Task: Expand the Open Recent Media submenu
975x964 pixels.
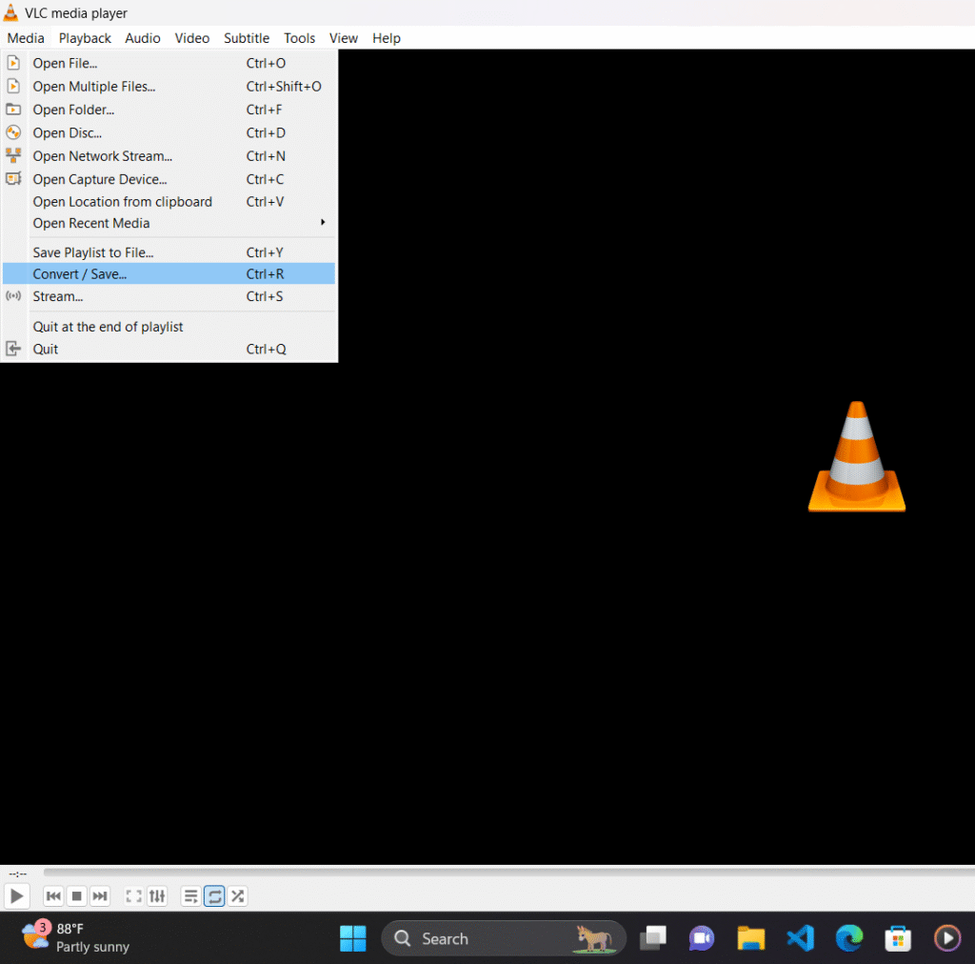Action: click(169, 223)
